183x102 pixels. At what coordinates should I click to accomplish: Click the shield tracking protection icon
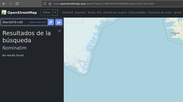45,4
